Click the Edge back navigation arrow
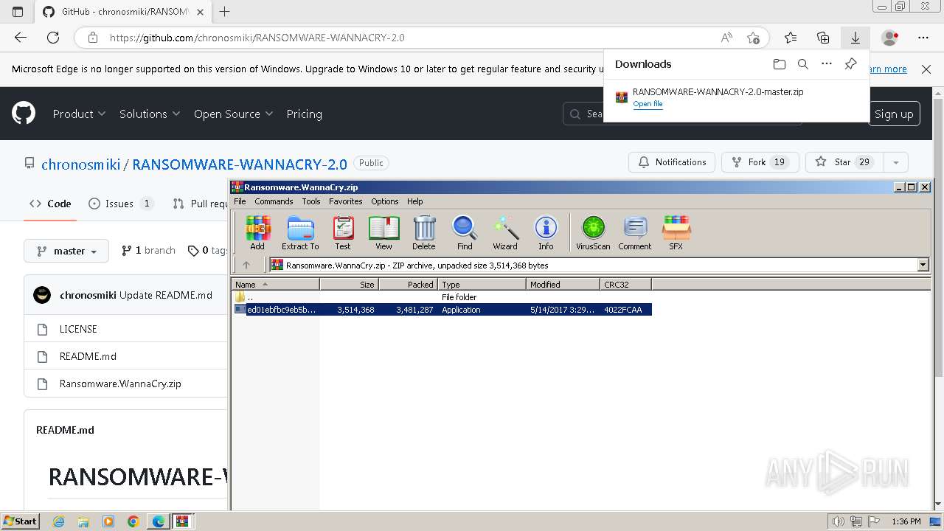 21,38
